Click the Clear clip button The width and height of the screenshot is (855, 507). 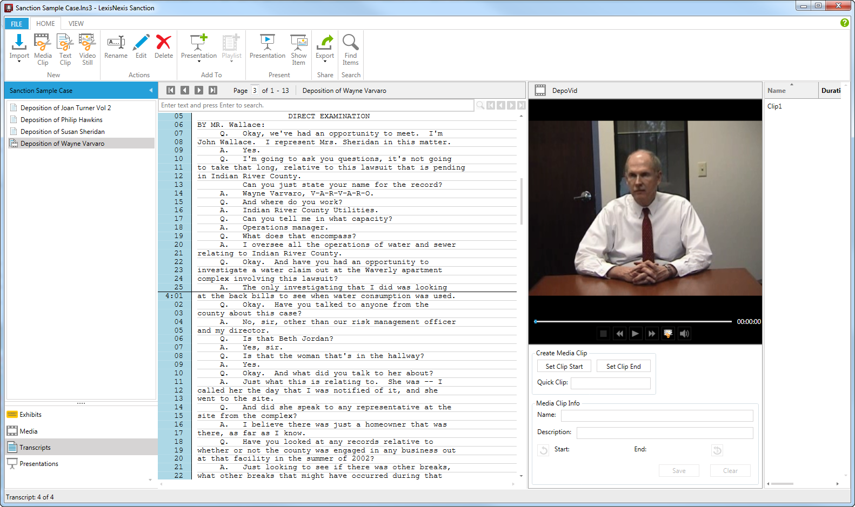pos(730,471)
